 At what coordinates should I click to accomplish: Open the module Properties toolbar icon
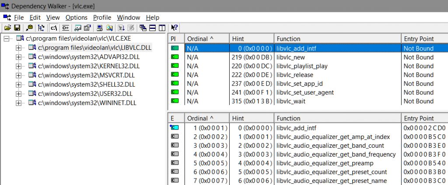(x=87, y=28)
